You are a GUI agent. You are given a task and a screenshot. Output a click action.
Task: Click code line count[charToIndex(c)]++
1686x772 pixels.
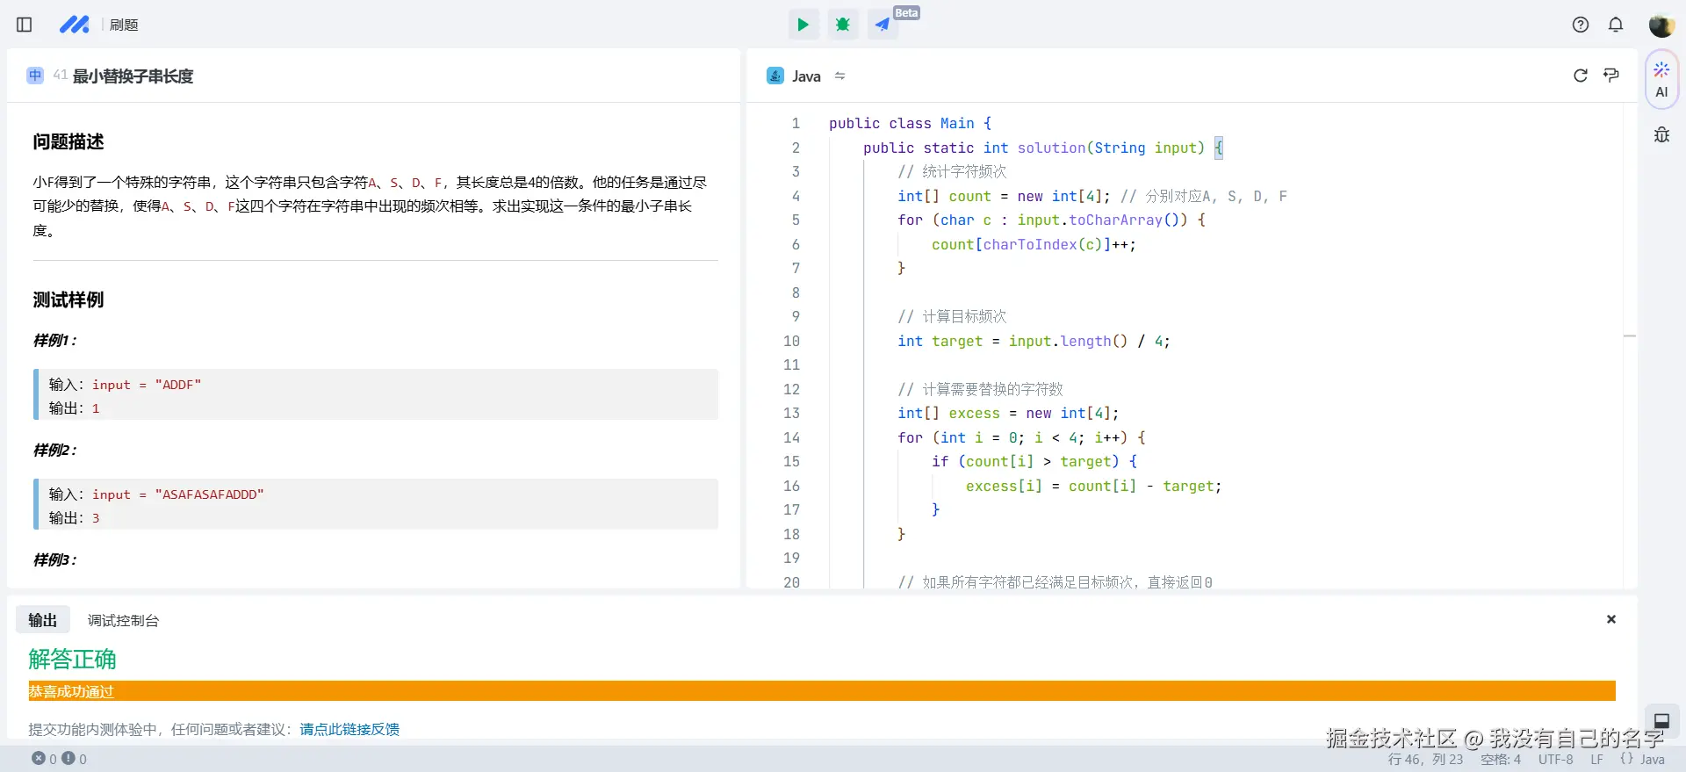click(1034, 244)
